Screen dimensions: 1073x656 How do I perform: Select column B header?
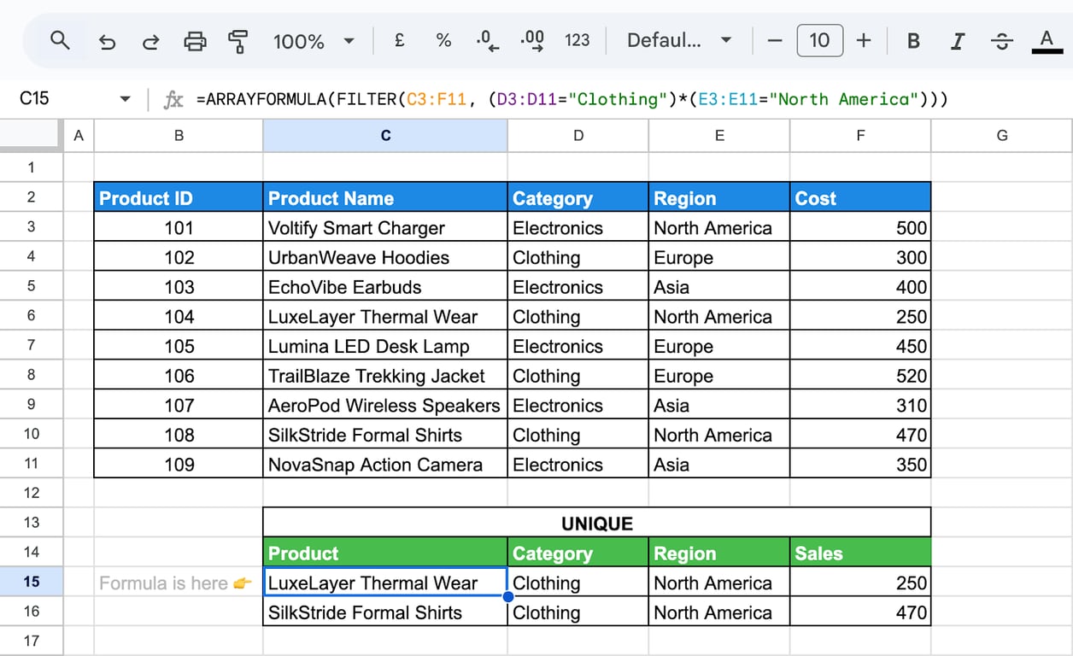(x=179, y=135)
